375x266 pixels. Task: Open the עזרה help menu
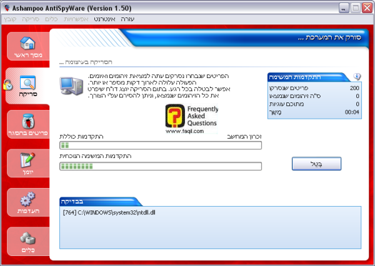click(x=127, y=19)
